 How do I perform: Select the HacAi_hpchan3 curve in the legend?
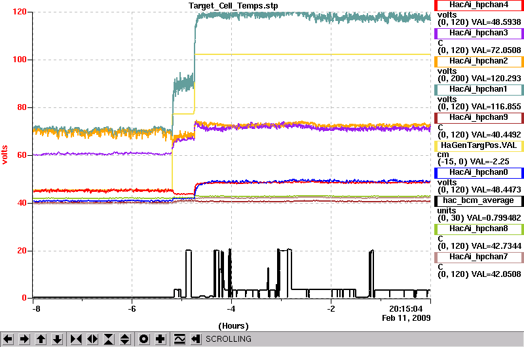479,33
